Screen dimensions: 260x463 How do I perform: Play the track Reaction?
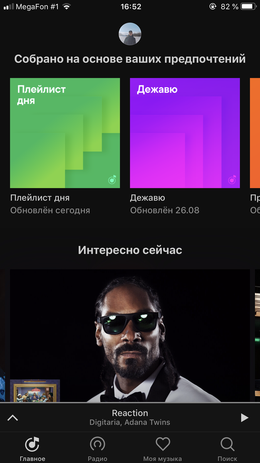(245, 417)
